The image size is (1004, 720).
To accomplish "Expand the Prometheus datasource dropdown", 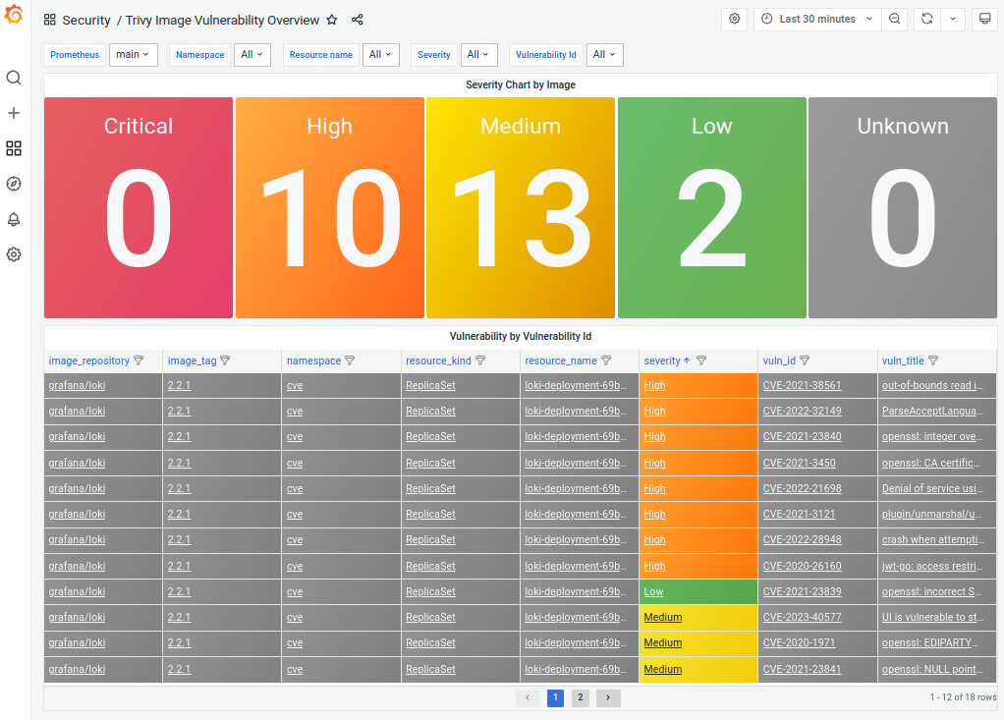I will point(133,55).
